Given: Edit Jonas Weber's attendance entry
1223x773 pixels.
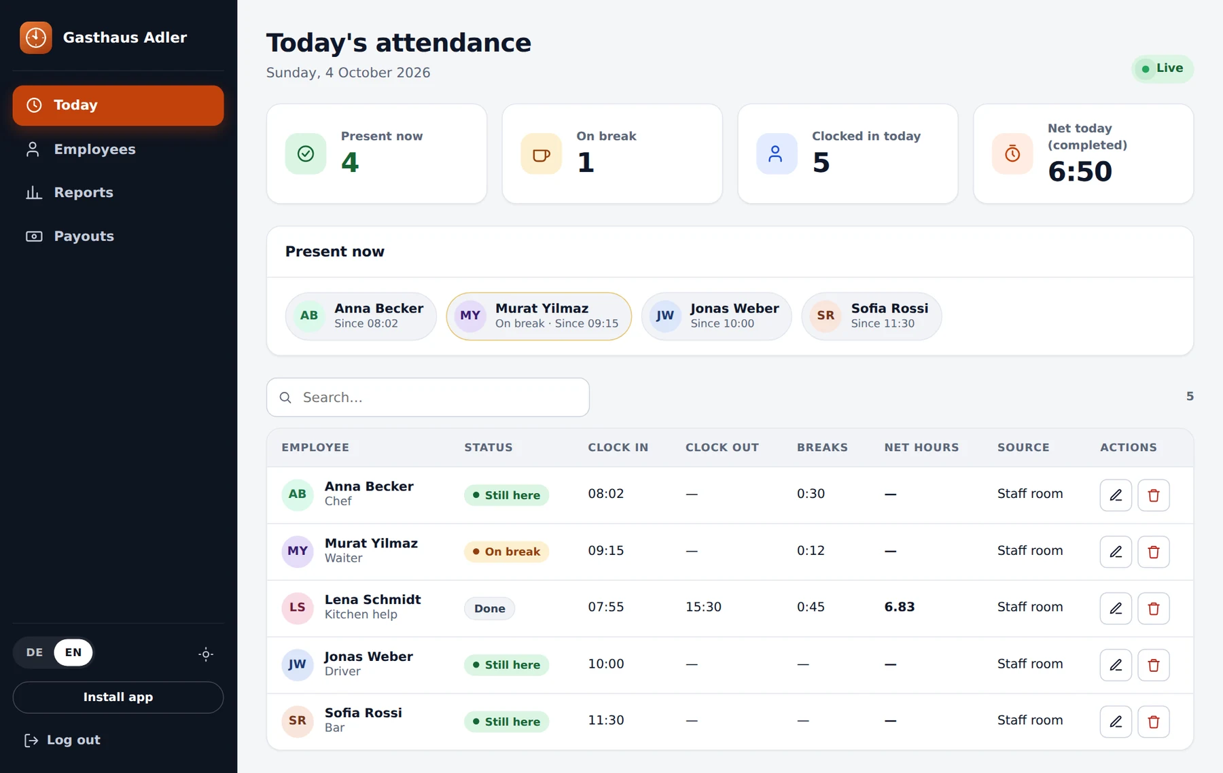Looking at the screenshot, I should pyautogui.click(x=1116, y=665).
